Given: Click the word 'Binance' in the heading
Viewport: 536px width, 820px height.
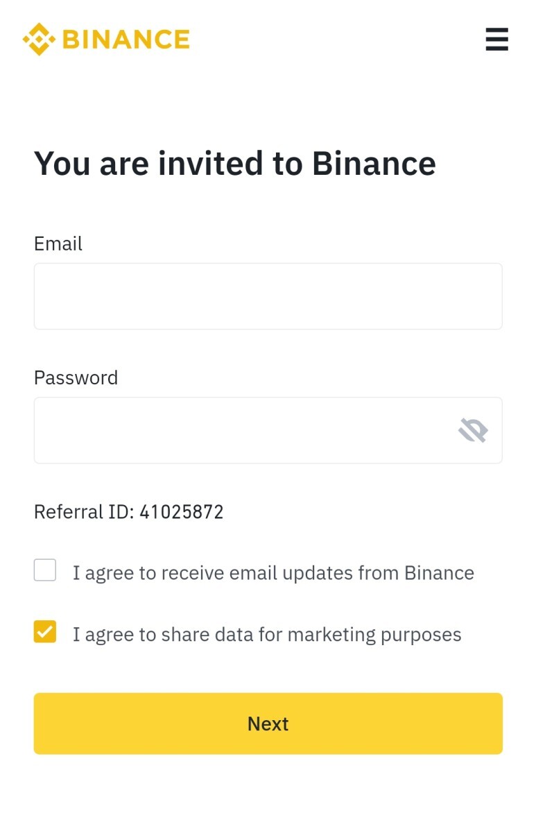Looking at the screenshot, I should tap(374, 163).
